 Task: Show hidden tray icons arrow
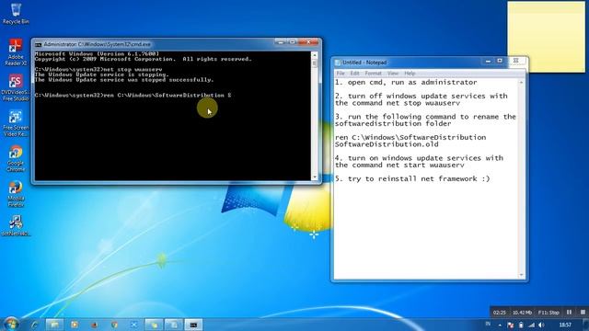(500, 325)
